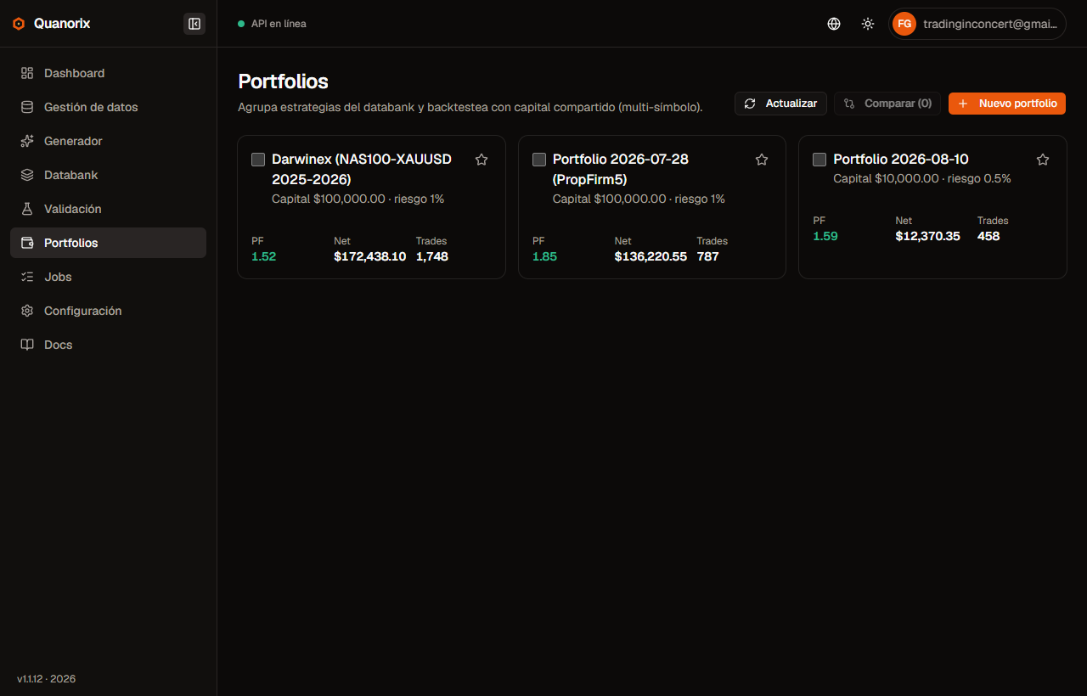Click the Actualizar button
1087x696 pixels.
[x=780, y=104]
